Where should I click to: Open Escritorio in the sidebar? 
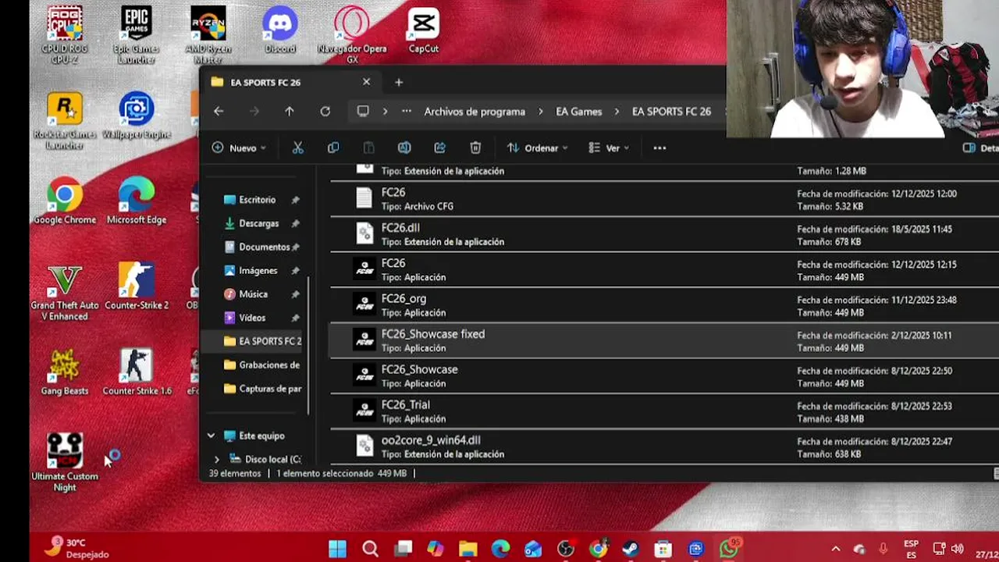[258, 200]
